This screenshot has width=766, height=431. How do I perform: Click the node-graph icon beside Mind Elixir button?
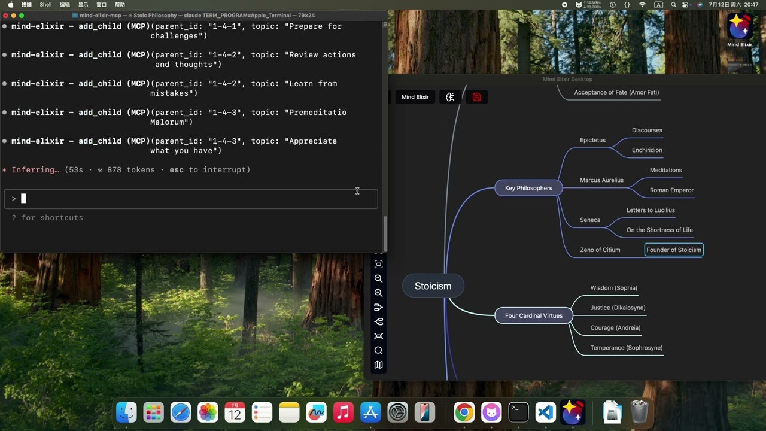(x=449, y=96)
